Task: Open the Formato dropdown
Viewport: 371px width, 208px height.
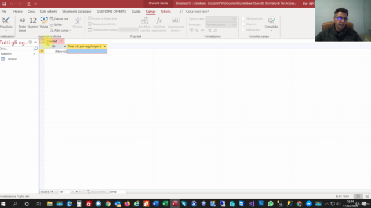Action: [234, 25]
